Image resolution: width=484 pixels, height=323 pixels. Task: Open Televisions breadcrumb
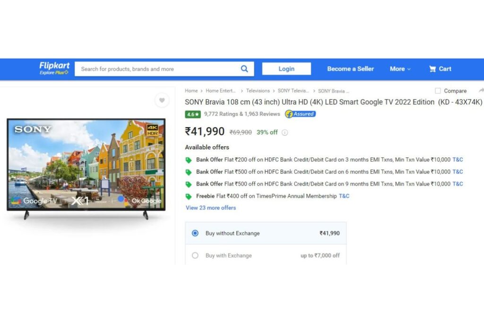point(258,91)
